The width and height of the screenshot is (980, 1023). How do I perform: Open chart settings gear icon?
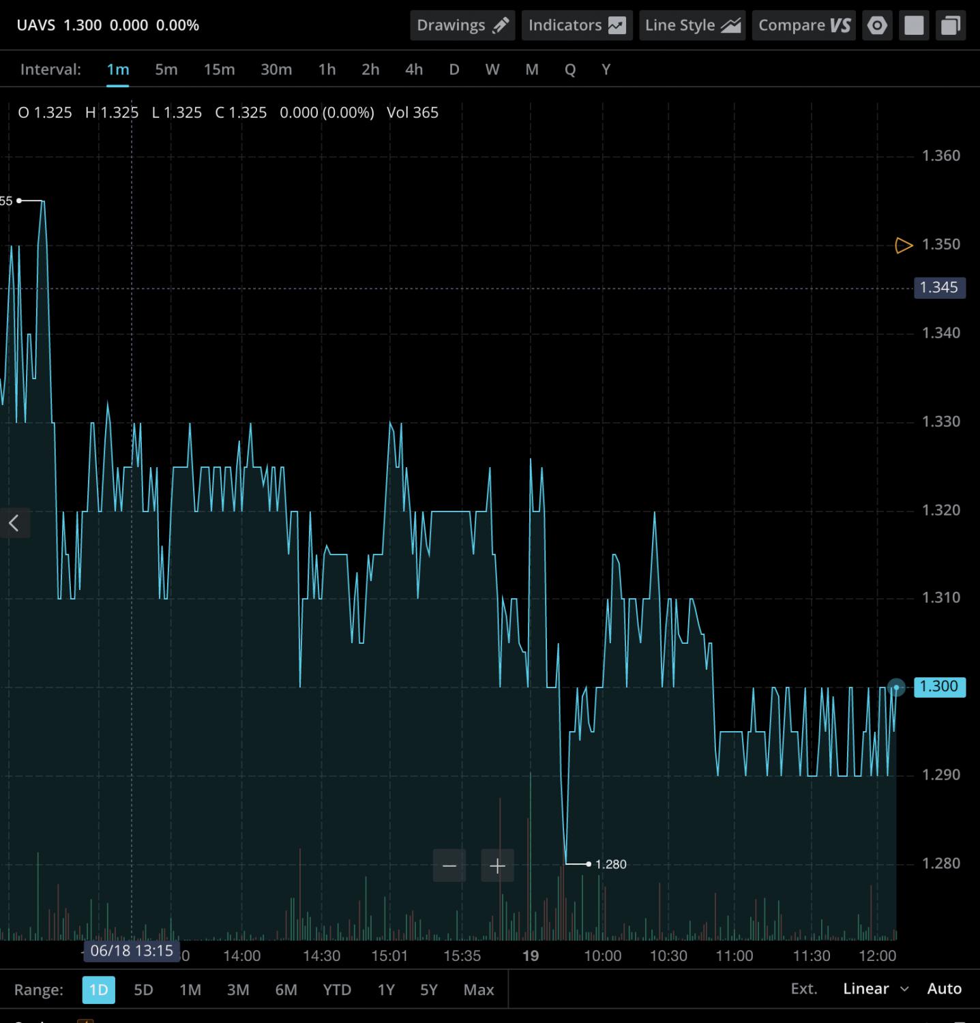point(877,26)
